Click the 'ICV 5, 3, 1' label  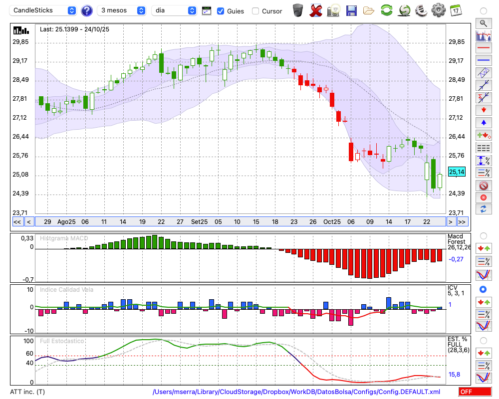click(456, 290)
